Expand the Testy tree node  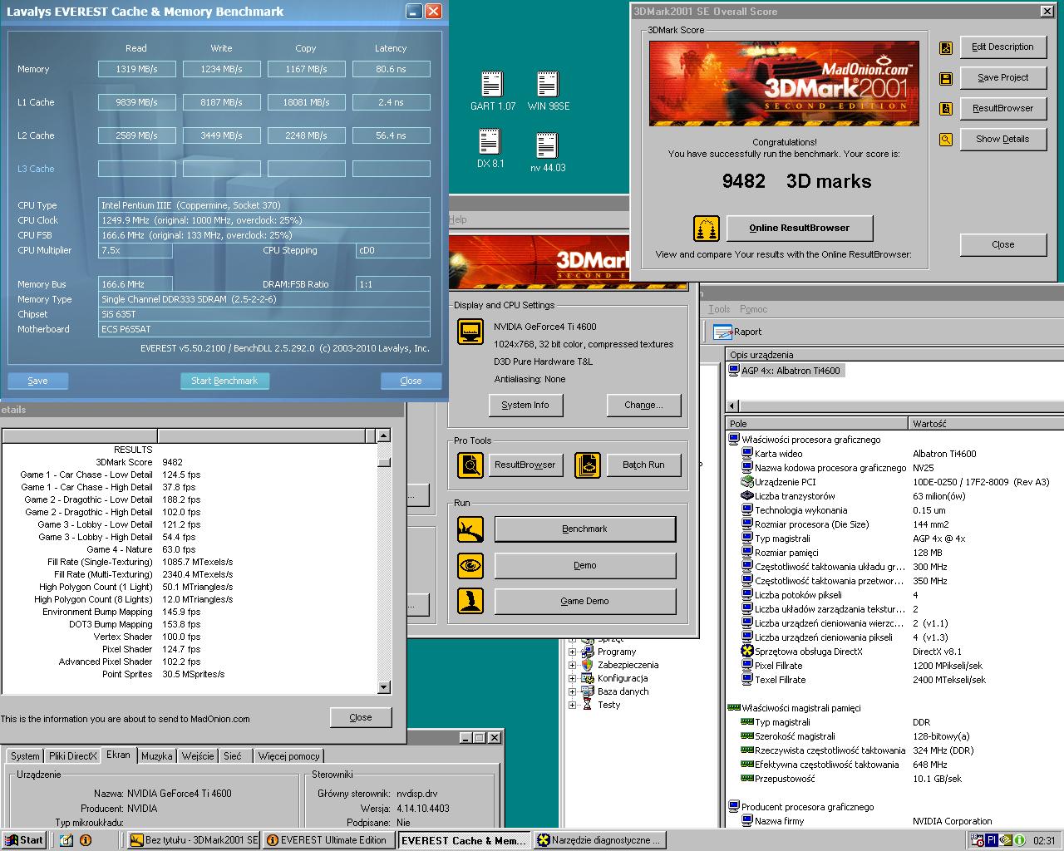click(x=572, y=705)
